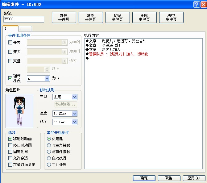Open the second switch selector arrow
This screenshot has width=207, height=183.
(x=64, y=52)
